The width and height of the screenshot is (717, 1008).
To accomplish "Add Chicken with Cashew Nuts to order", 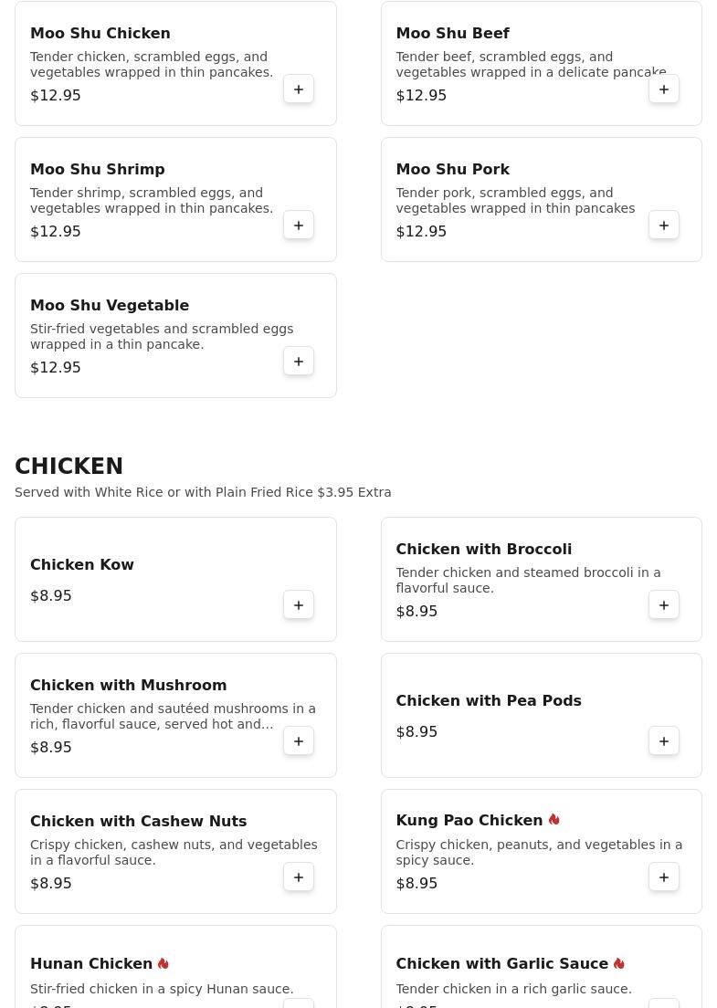I will coord(299,877).
